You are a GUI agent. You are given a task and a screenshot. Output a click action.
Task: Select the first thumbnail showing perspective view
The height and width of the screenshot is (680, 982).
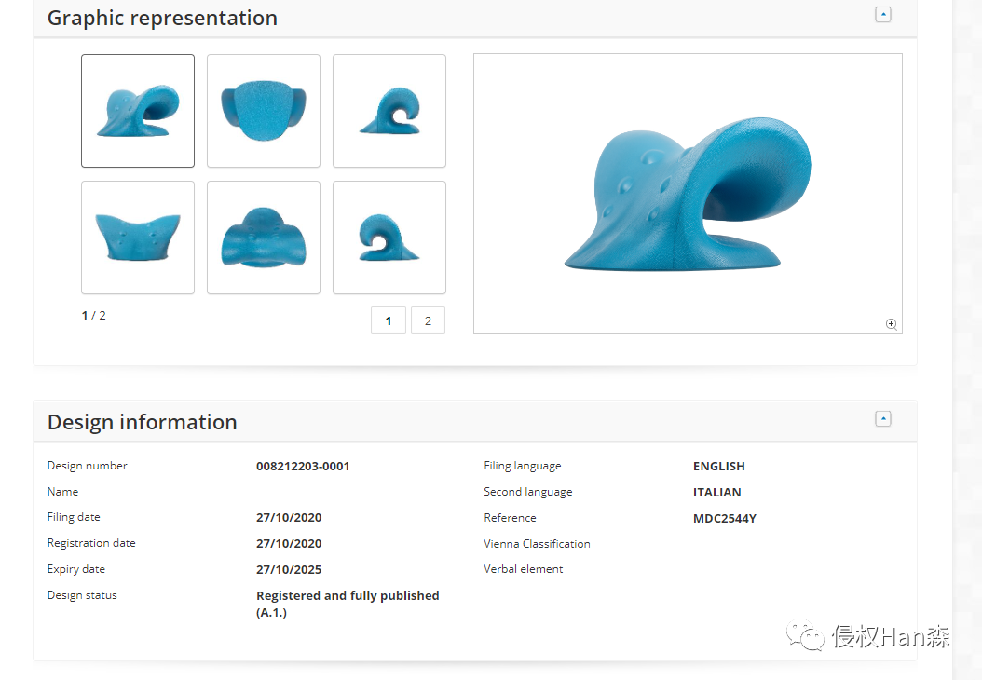pyautogui.click(x=138, y=111)
